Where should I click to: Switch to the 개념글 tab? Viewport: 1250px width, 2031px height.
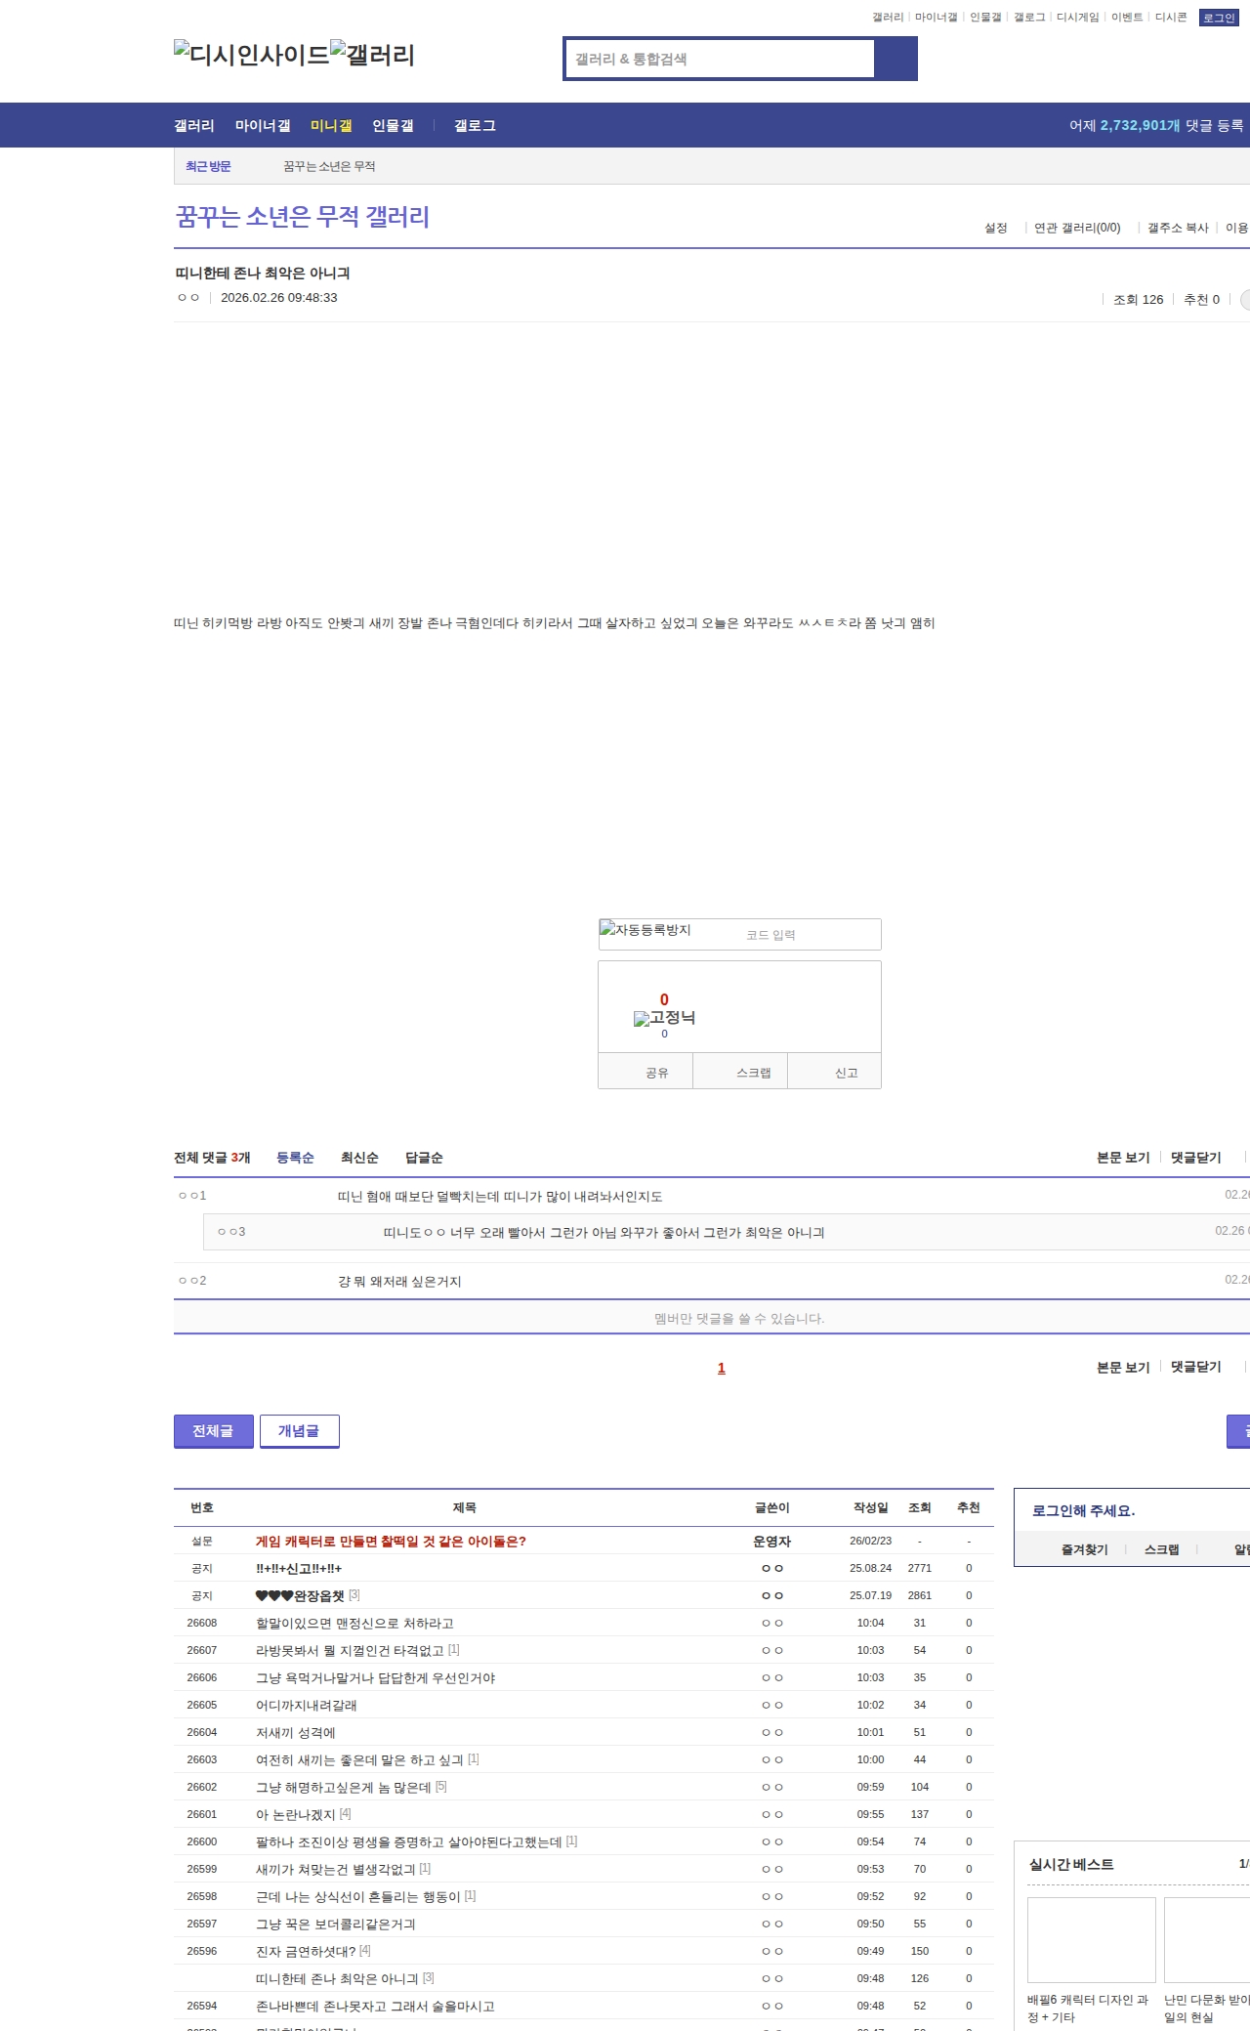tap(299, 1431)
